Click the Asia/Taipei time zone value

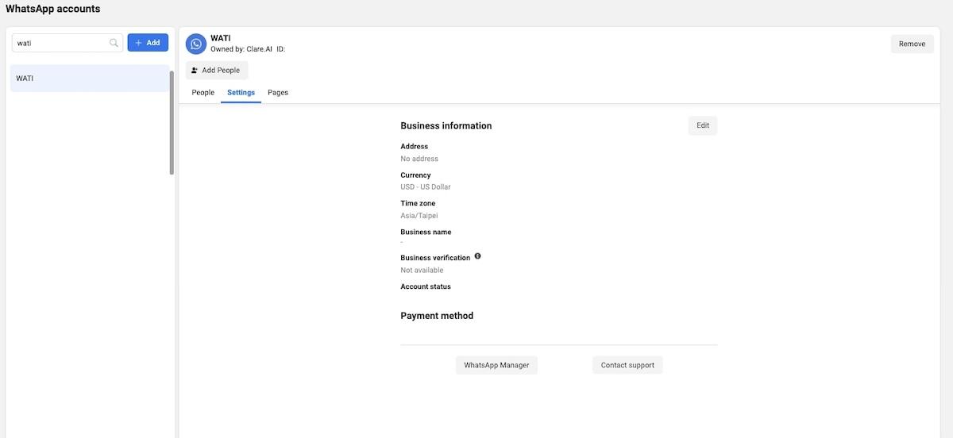pyautogui.click(x=419, y=216)
